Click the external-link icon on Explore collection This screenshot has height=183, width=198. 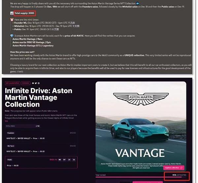pyautogui.click(x=181, y=168)
